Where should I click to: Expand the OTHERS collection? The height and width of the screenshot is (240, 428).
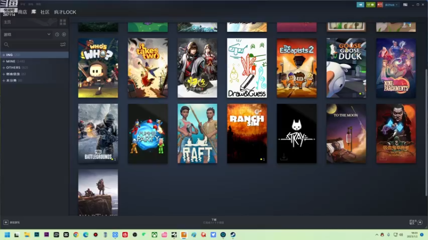(x=34, y=68)
